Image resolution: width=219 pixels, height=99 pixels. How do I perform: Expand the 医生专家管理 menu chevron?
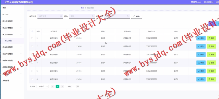pyautogui.click(x=21, y=21)
